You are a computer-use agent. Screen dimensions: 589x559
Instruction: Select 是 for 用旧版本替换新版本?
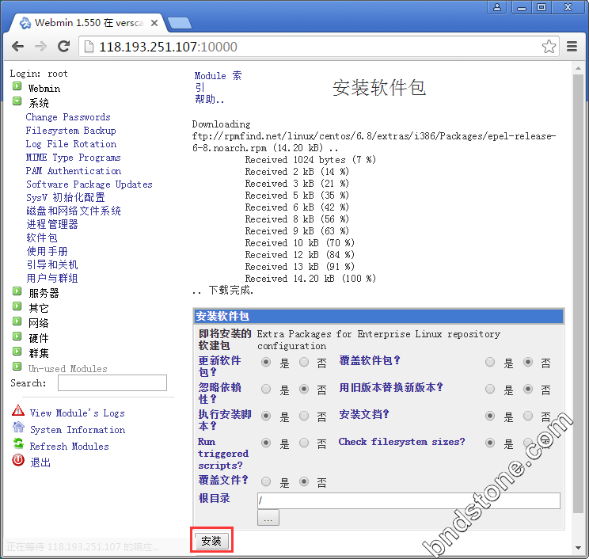[490, 389]
